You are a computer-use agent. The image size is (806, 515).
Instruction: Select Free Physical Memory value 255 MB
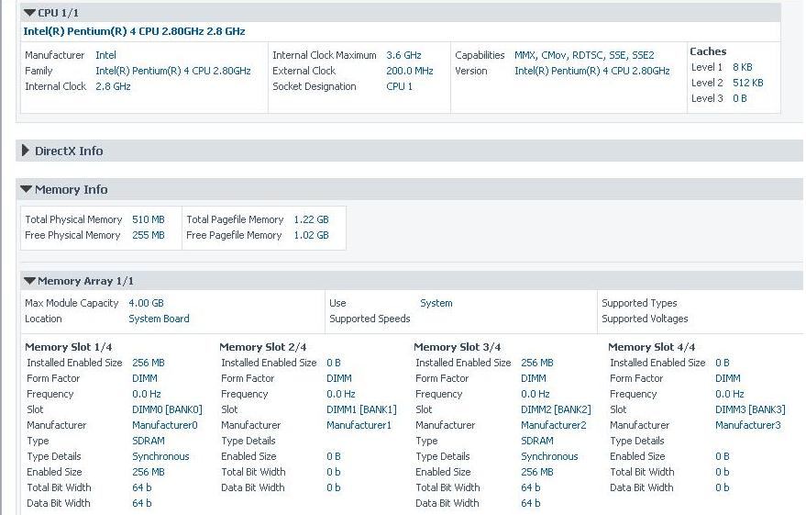pyautogui.click(x=148, y=235)
